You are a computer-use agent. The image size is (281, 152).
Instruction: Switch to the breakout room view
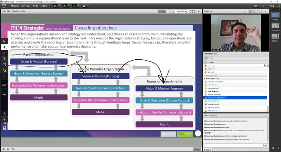(x=209, y=58)
